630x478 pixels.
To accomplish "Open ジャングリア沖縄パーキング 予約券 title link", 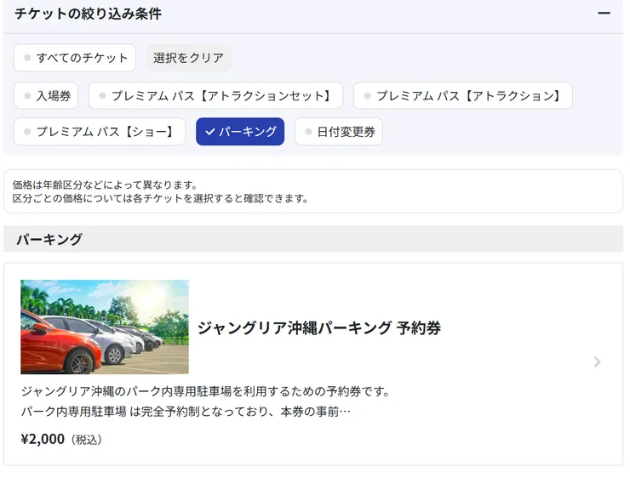I will tap(319, 328).
